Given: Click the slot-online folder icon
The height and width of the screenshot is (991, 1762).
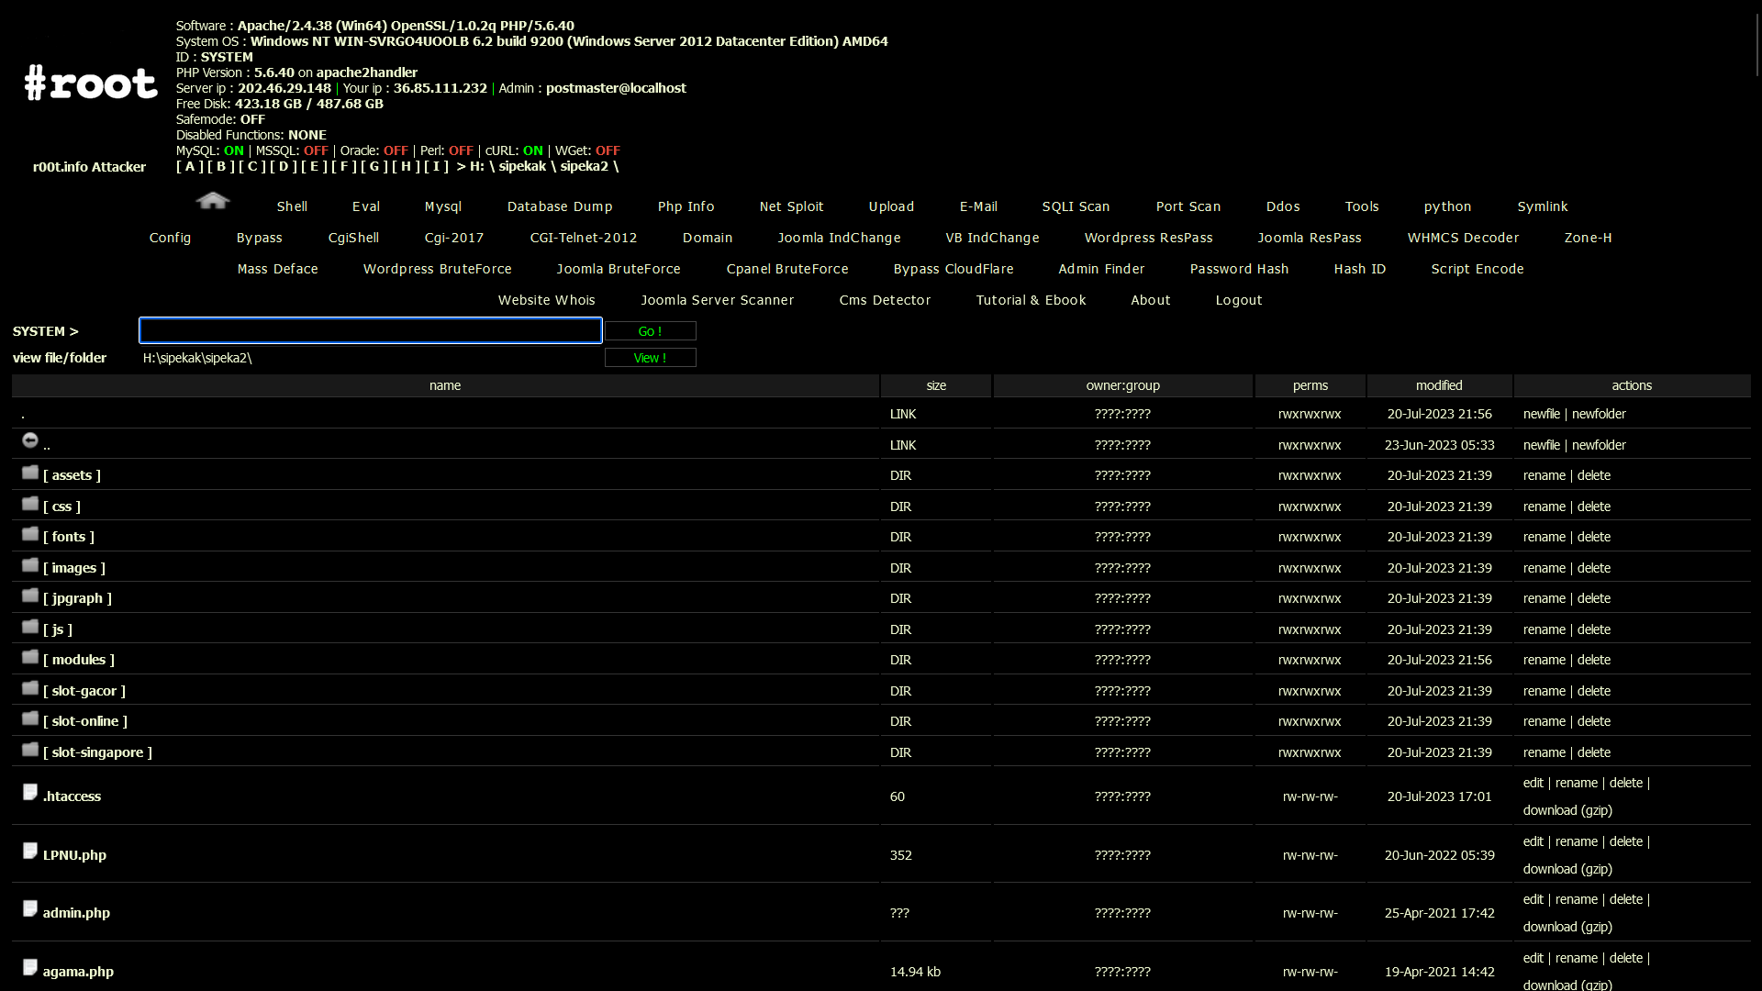Looking at the screenshot, I should pyautogui.click(x=30, y=718).
